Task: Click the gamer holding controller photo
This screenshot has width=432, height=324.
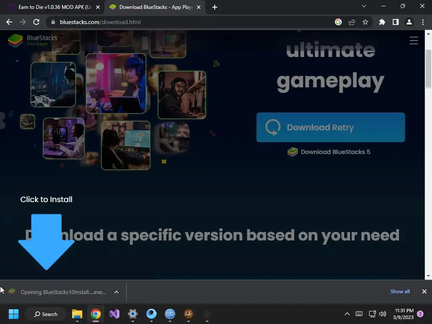Action: point(53,84)
